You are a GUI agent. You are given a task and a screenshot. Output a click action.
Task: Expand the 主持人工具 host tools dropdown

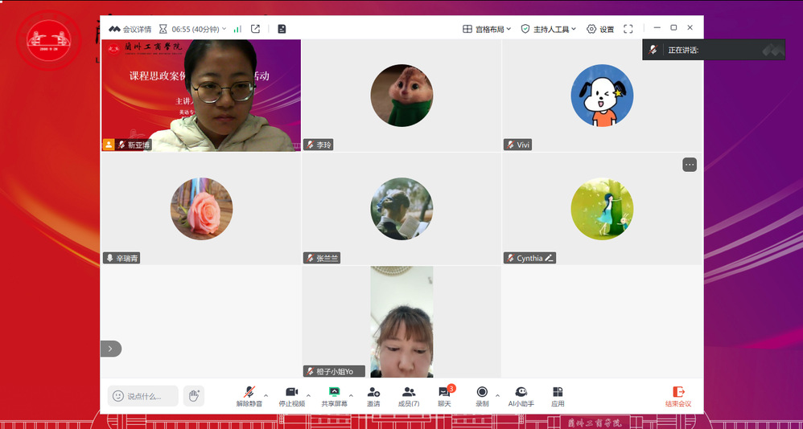pos(548,29)
